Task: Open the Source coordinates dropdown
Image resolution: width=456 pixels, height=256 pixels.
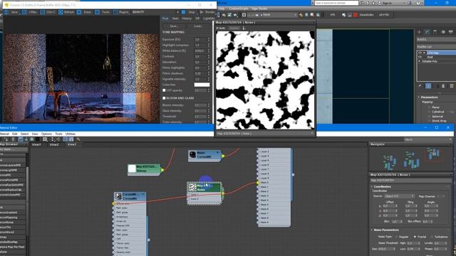Action: click(398, 196)
